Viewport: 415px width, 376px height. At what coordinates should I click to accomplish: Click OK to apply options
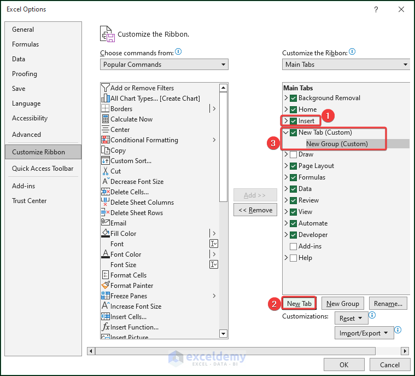click(344, 365)
